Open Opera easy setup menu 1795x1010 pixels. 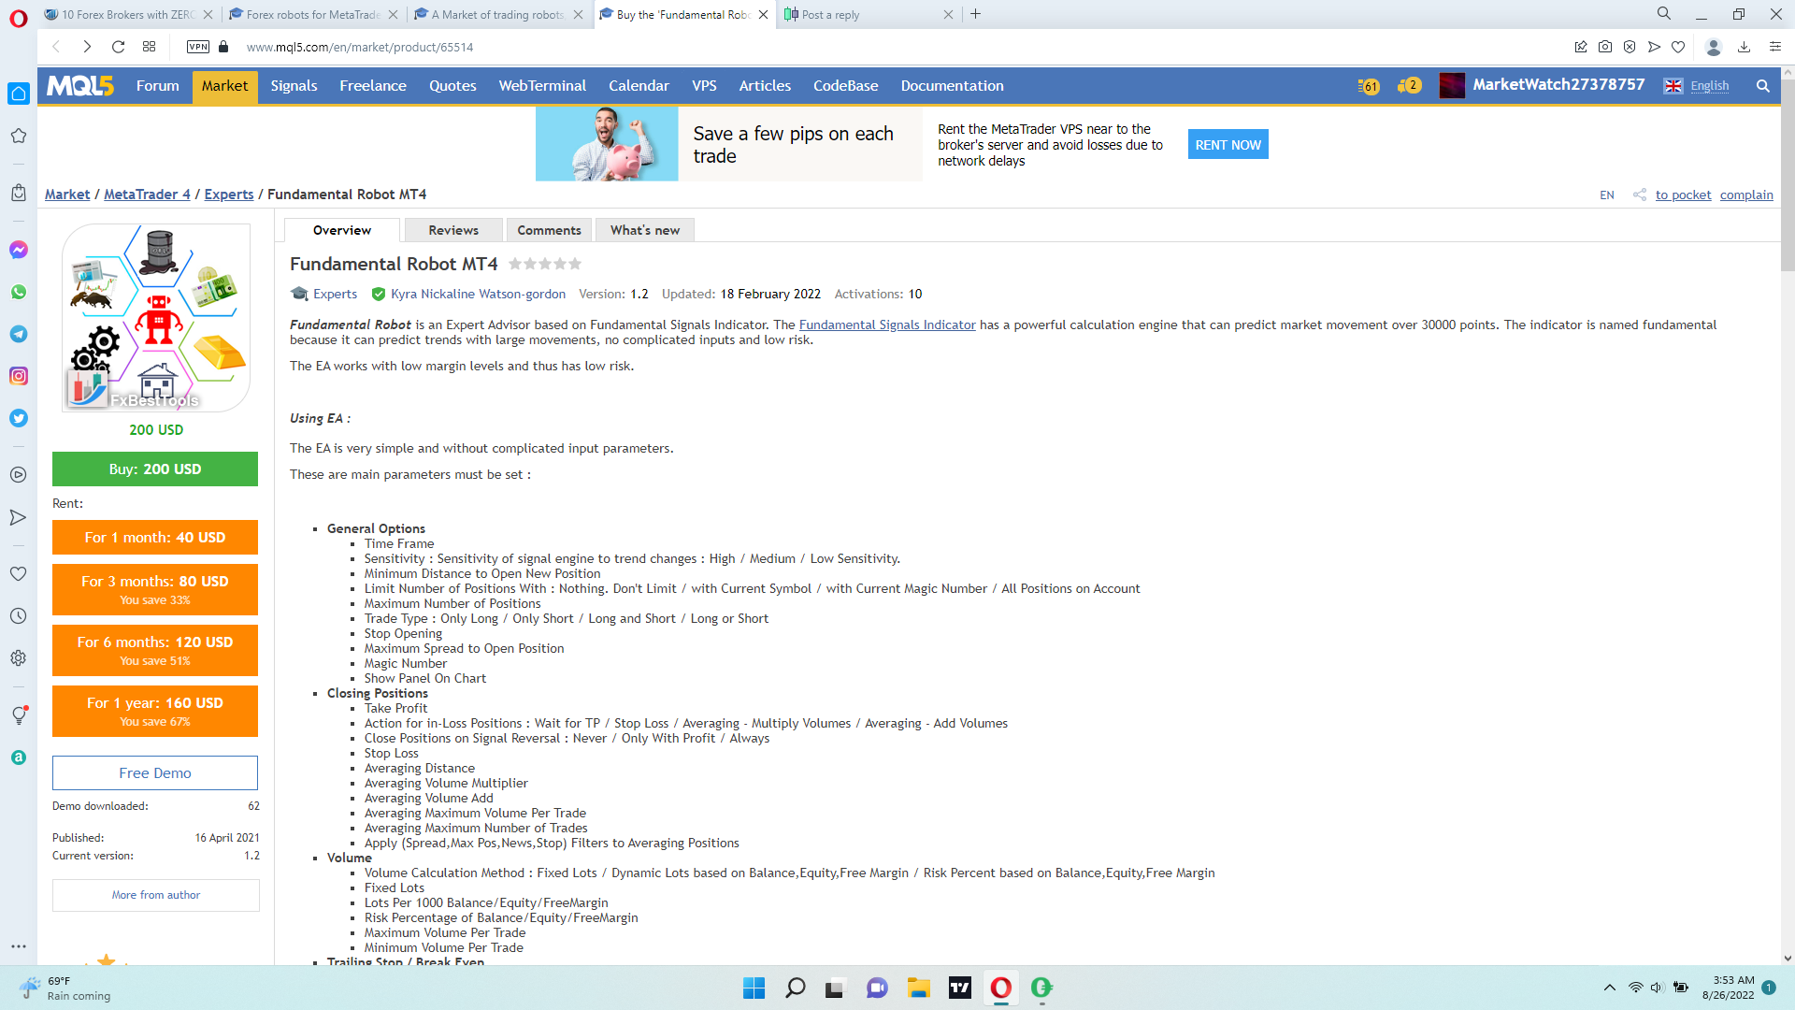pyautogui.click(x=1774, y=47)
